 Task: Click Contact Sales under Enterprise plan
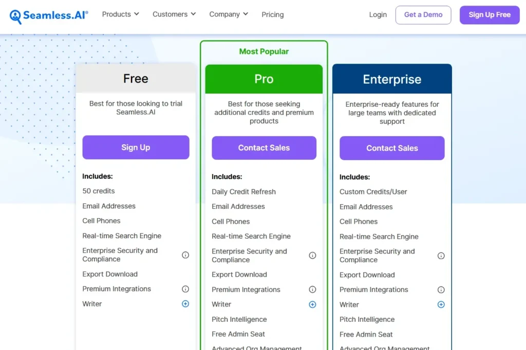tap(392, 148)
